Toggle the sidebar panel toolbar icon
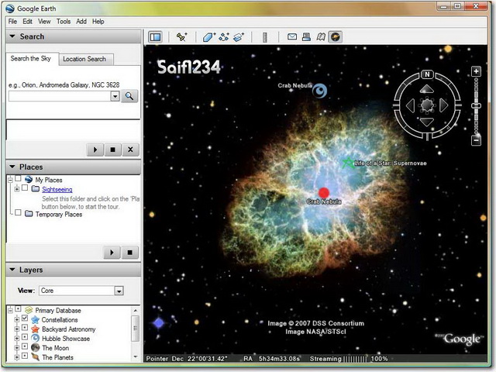496x372 pixels. tap(155, 37)
